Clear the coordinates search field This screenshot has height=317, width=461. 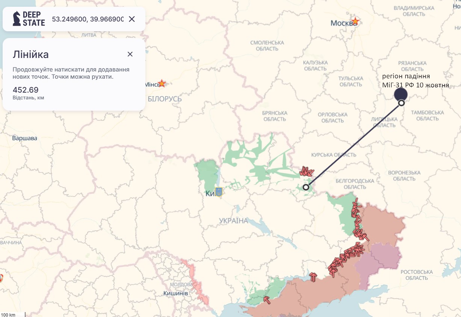point(132,19)
